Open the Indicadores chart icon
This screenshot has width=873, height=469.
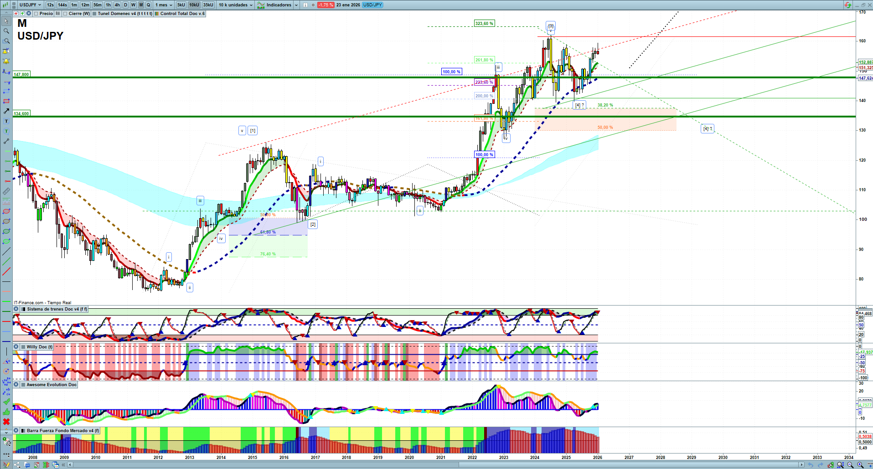261,5
